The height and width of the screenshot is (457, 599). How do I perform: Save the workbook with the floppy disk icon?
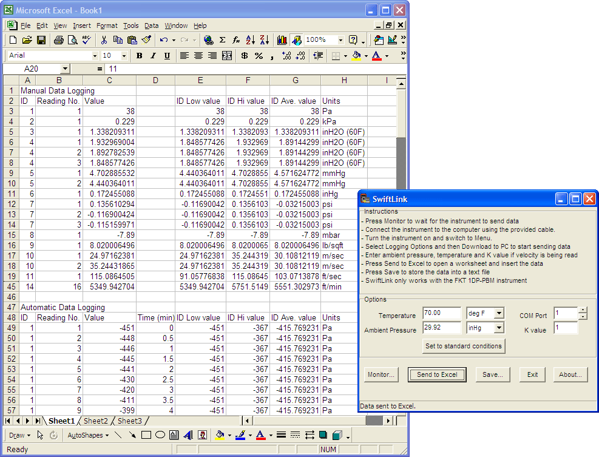[x=41, y=39]
